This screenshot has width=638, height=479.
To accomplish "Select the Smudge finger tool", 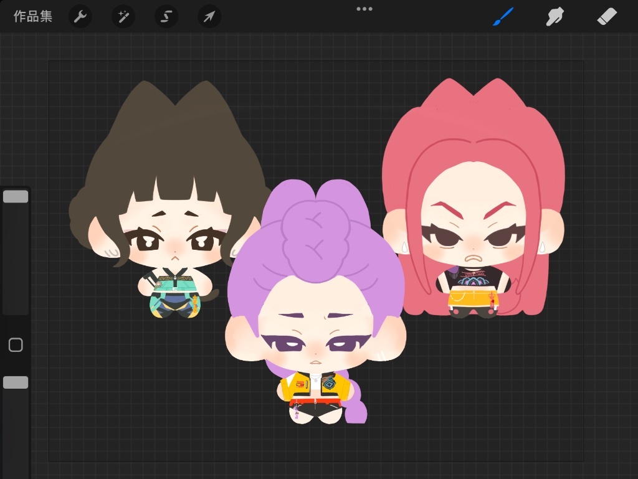I will pyautogui.click(x=555, y=17).
